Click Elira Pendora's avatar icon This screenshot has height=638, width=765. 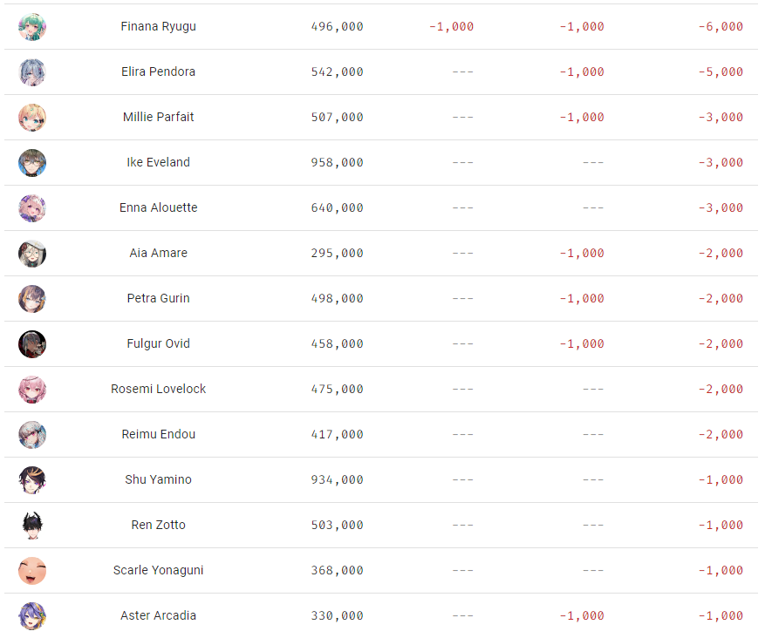click(x=32, y=72)
